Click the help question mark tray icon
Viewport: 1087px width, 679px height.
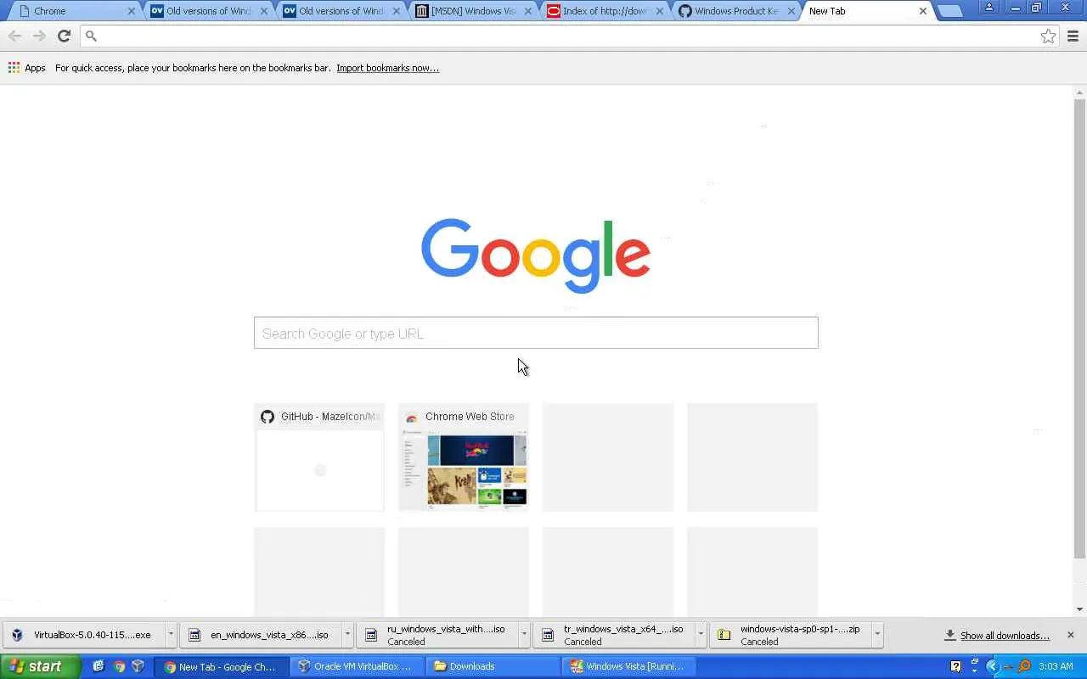(955, 666)
